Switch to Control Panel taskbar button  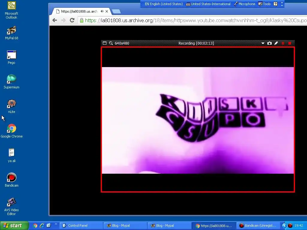pos(81,226)
